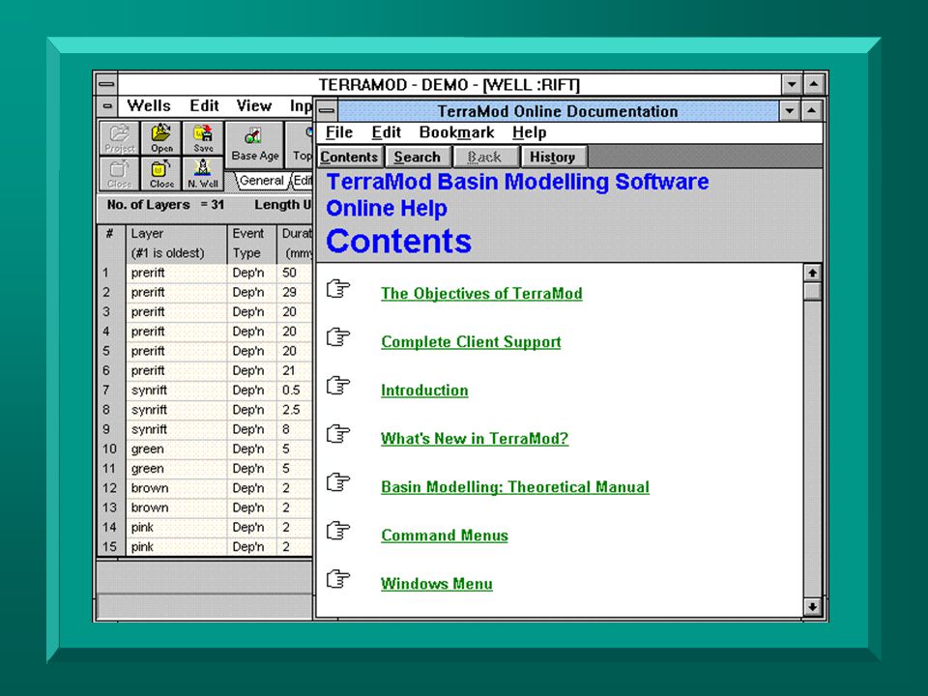Click hand pointer beside Complete Client Support
Image resolution: width=928 pixels, height=696 pixels.
(x=338, y=337)
